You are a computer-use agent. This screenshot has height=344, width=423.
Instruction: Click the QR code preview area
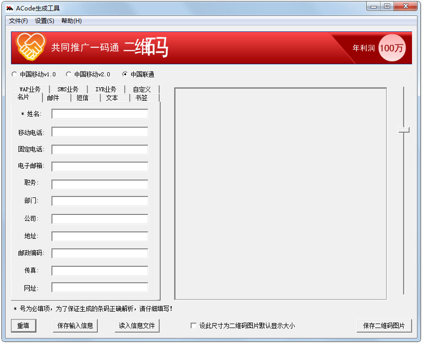(x=280, y=193)
